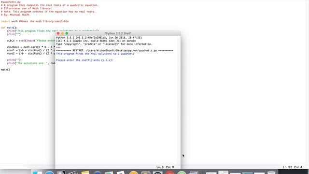The width and height of the screenshot is (309, 174).
Task: Click the 'Type "copyright", "credits"' line
Action: coord(104,44)
